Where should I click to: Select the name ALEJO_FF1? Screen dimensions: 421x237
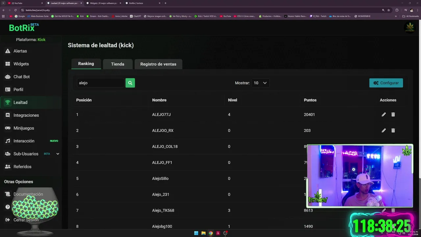pos(162,163)
